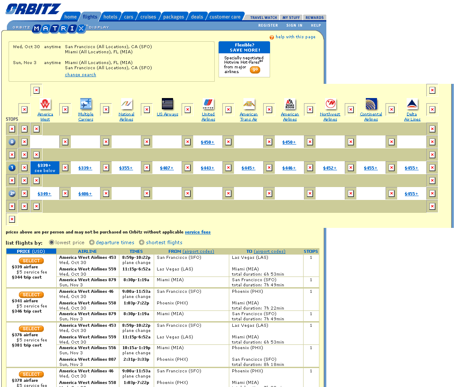Click the Orbitz logo
Screen dimensions: 468x387
[x=33, y=9]
